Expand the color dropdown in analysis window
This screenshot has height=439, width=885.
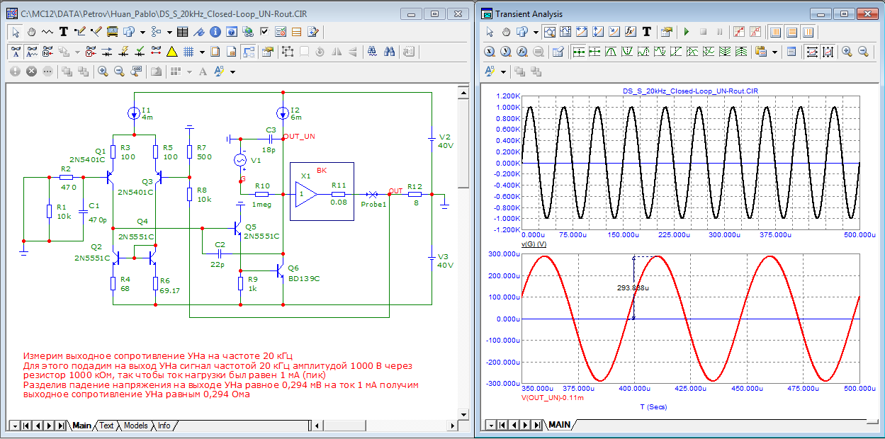(504, 72)
